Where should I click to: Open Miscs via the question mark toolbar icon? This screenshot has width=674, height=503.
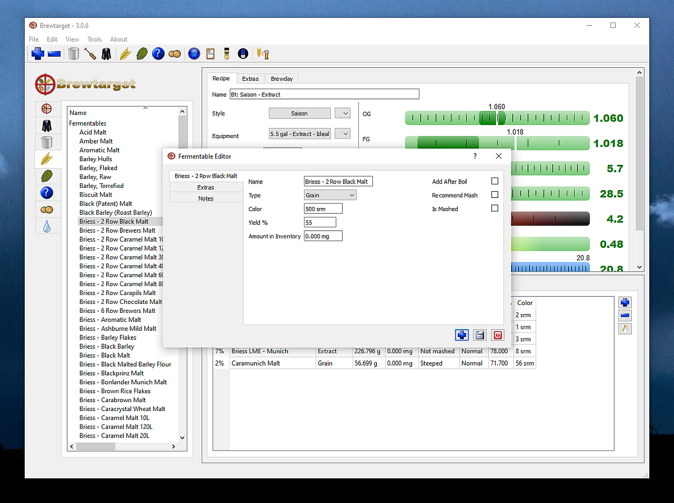coord(158,54)
